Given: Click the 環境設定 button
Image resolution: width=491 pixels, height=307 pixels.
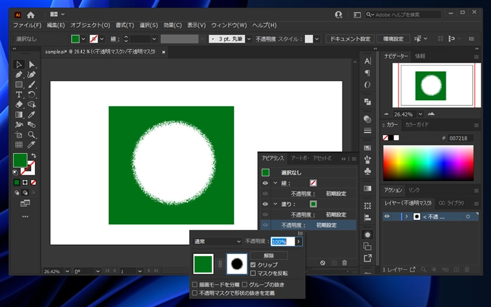Looking at the screenshot, I should [x=393, y=39].
